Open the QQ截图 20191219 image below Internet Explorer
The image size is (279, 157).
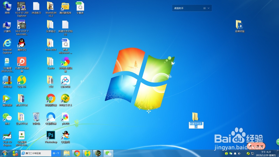pyautogui.click(x=7, y=65)
